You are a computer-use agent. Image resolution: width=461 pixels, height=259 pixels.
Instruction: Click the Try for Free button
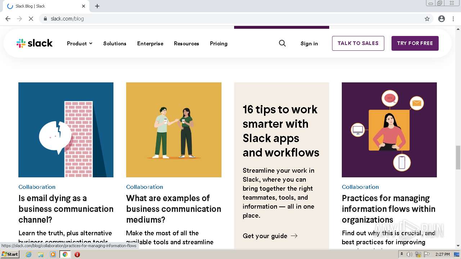point(415,43)
